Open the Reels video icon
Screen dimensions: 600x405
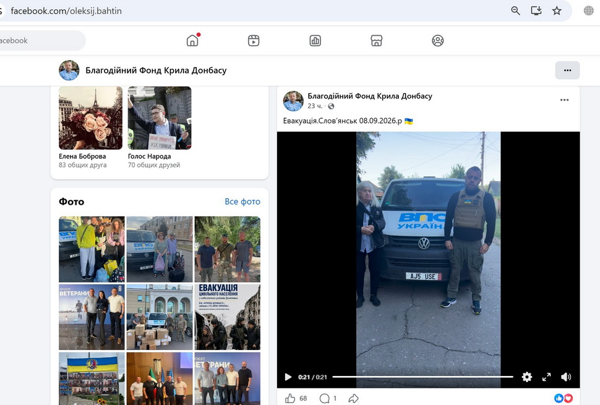click(254, 41)
